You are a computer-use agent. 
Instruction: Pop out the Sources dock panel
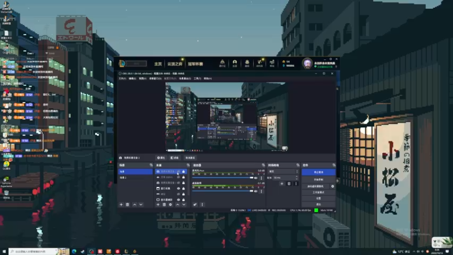click(x=188, y=165)
